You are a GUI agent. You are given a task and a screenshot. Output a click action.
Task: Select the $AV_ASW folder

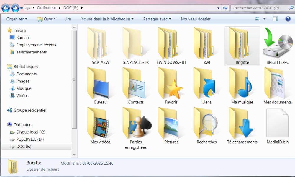tap(100, 46)
